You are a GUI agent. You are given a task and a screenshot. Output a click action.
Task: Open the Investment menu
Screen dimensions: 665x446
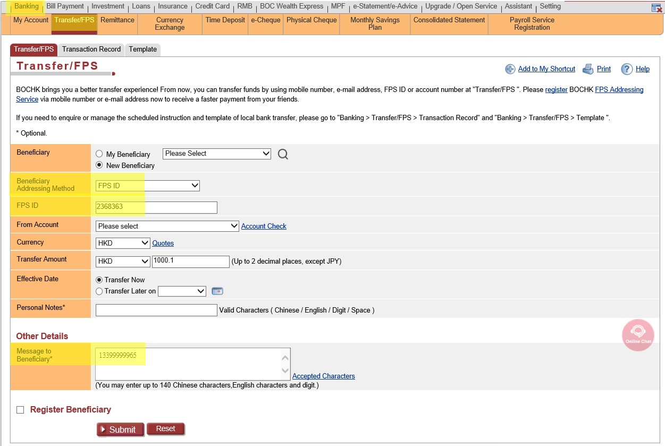(x=108, y=6)
